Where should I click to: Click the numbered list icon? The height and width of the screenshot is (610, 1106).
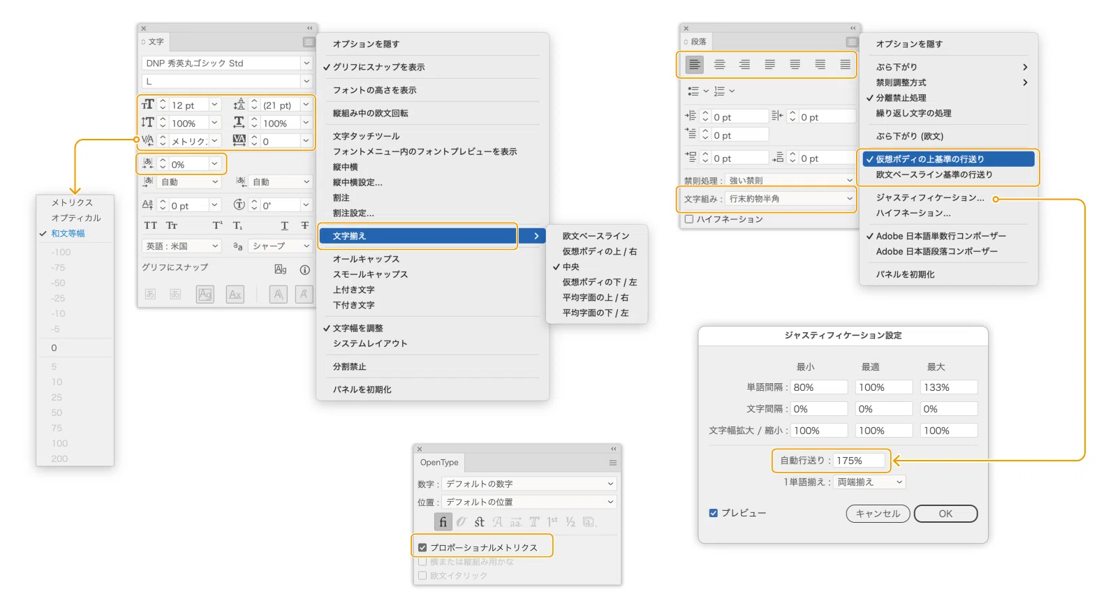tap(720, 91)
